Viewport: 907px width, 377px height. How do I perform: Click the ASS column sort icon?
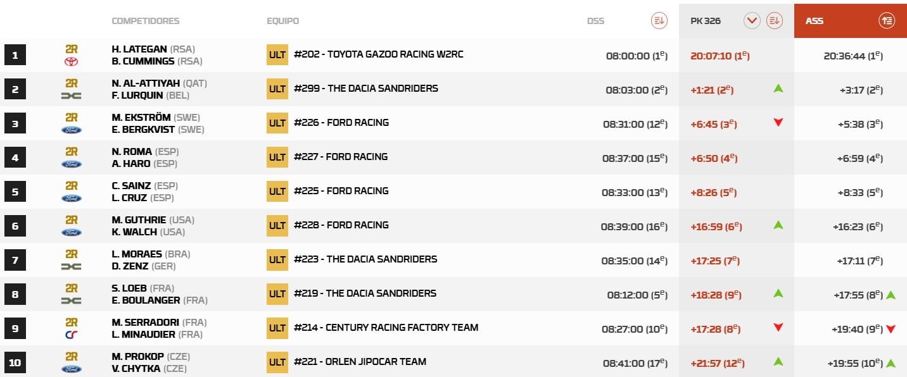887,21
